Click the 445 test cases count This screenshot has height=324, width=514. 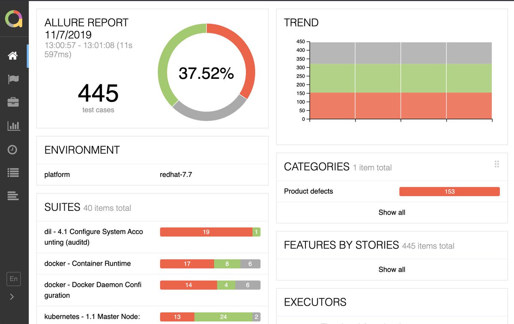pyautogui.click(x=98, y=93)
